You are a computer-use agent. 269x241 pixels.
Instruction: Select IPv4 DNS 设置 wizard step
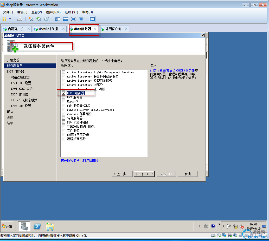tap(21, 83)
